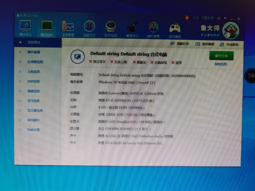Open the skin change shirt icon
255x191 pixels.
[x=219, y=18]
